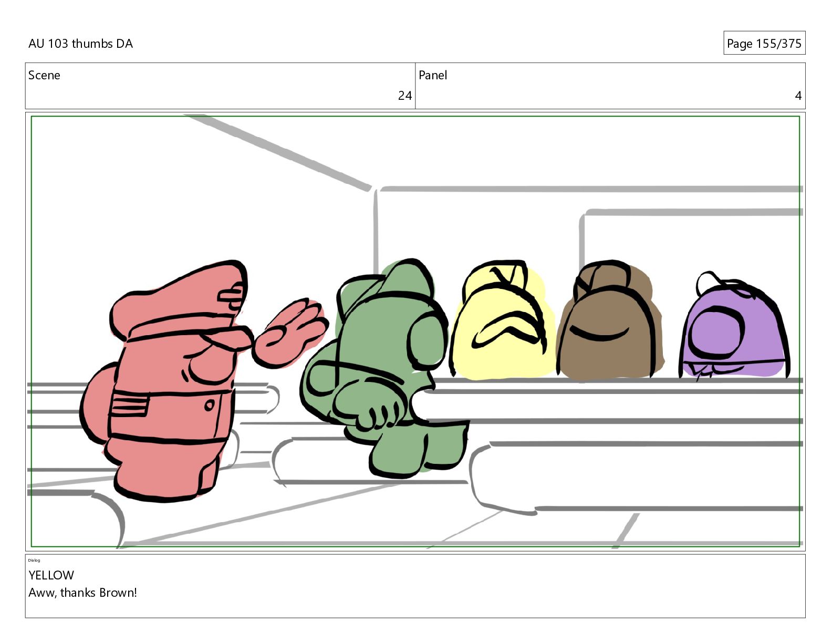The width and height of the screenshot is (832, 643).
Task: Click the 'Dialog' label
Action: [x=34, y=560]
